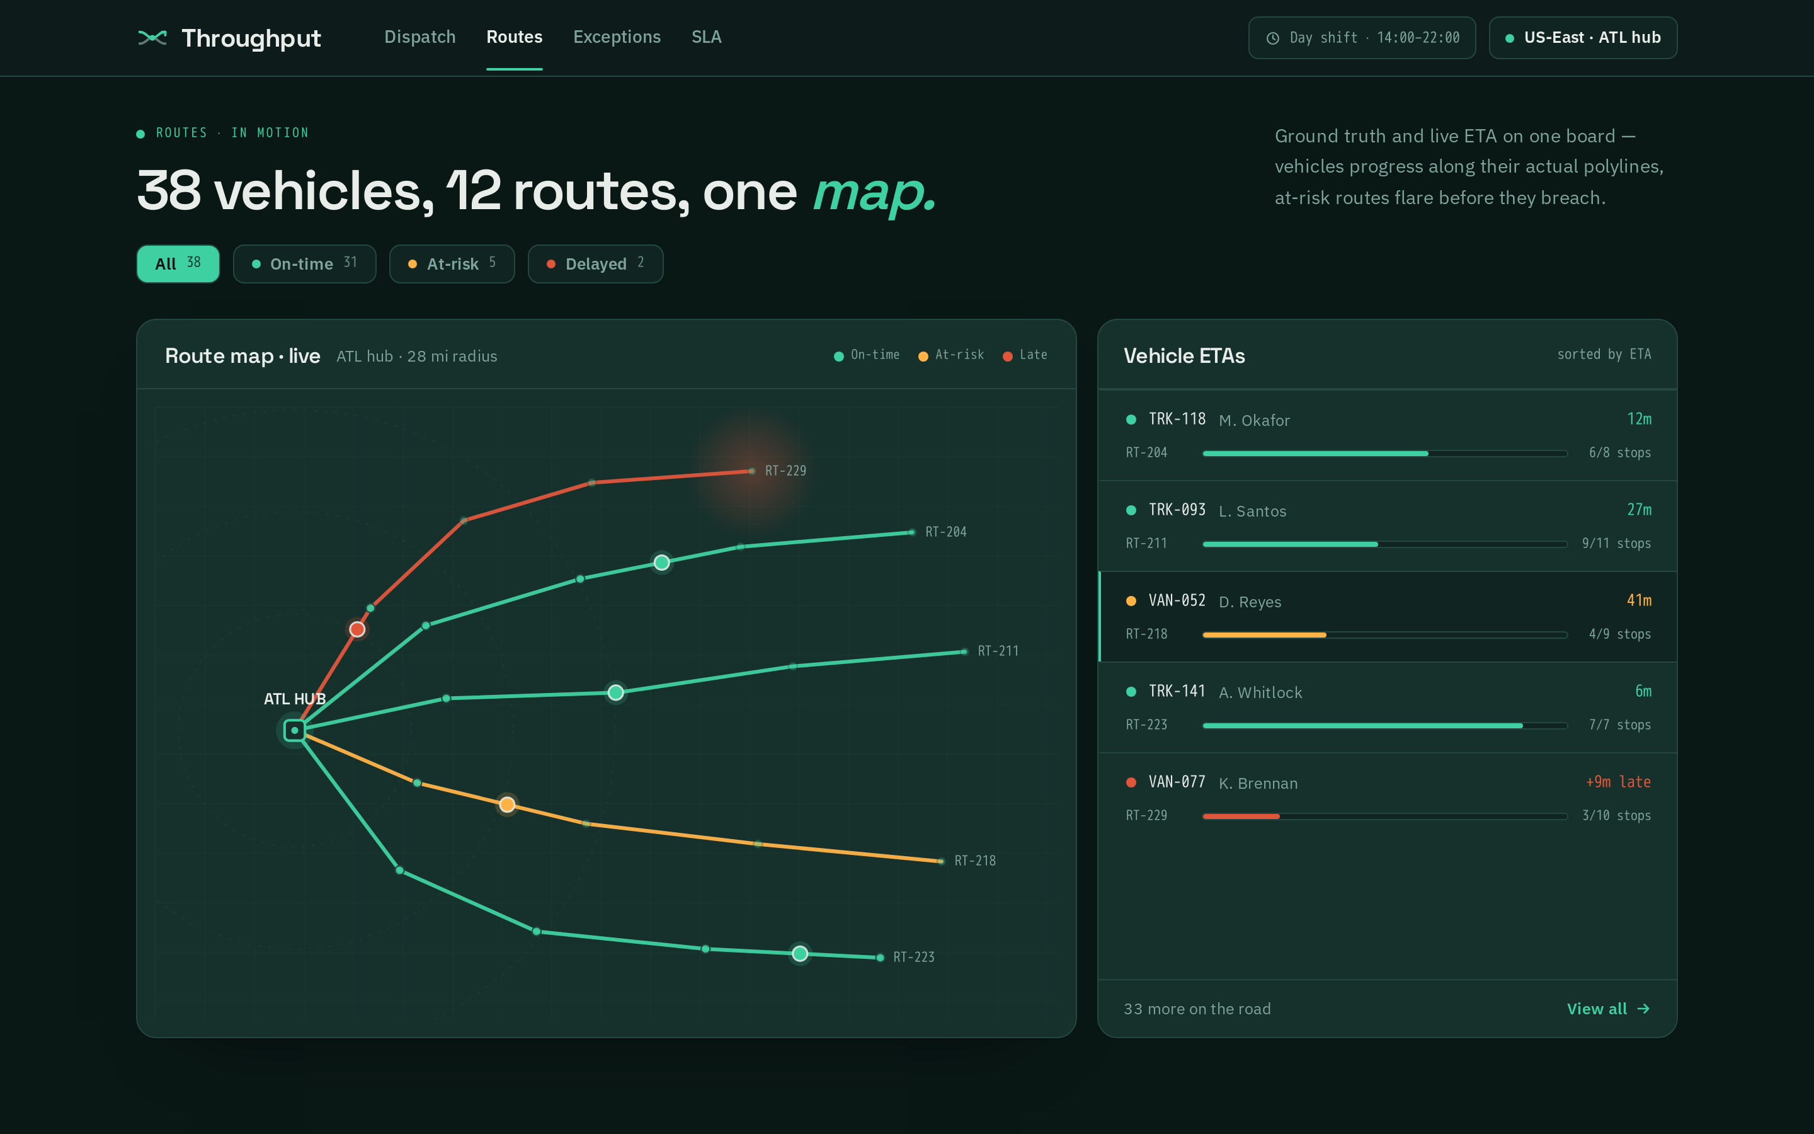Click the red RT-229 progress bar
Screen dimensions: 1814x1134
pyautogui.click(x=1385, y=816)
